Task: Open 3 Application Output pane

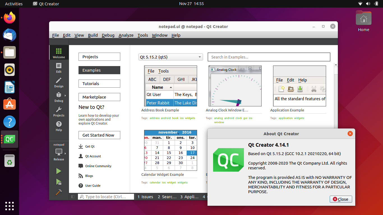Action: pos(189,197)
